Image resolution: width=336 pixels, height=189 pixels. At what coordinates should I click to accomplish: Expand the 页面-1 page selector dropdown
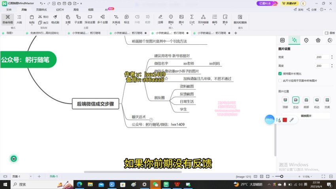31,176
